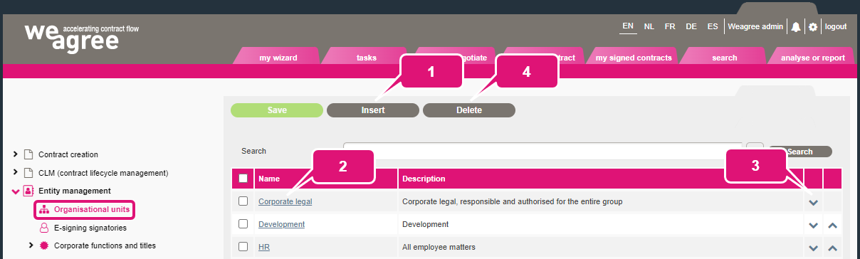Select CLM (contract lifecycle management) item

pyautogui.click(x=103, y=173)
